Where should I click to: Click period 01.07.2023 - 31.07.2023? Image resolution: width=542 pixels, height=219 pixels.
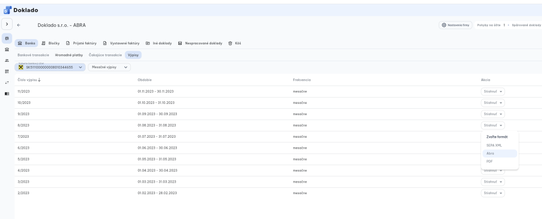(x=157, y=137)
